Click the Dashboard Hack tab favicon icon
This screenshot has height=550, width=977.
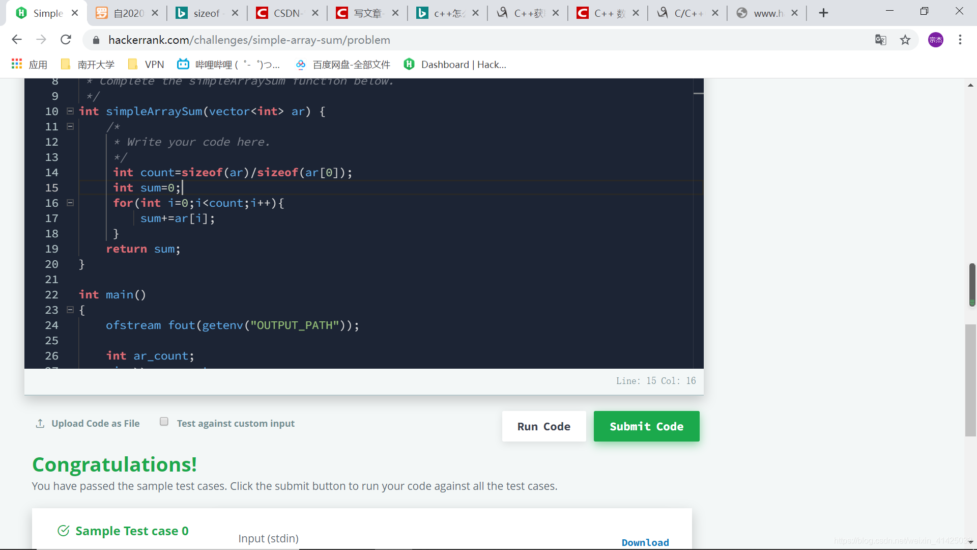[409, 65]
